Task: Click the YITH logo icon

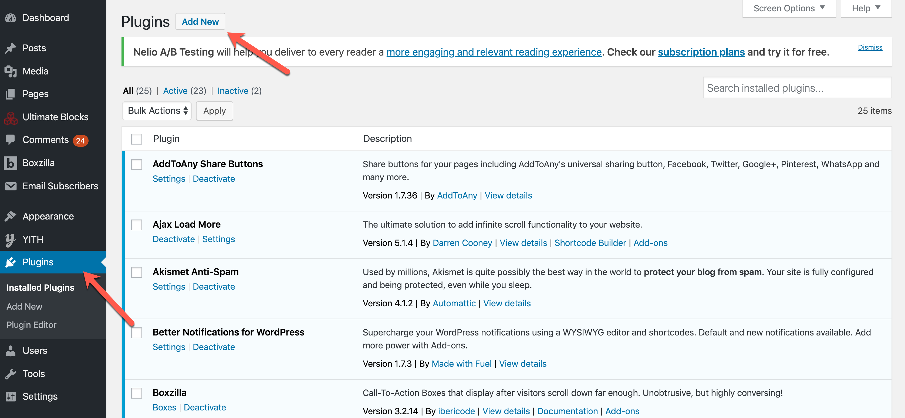Action: [x=11, y=240]
